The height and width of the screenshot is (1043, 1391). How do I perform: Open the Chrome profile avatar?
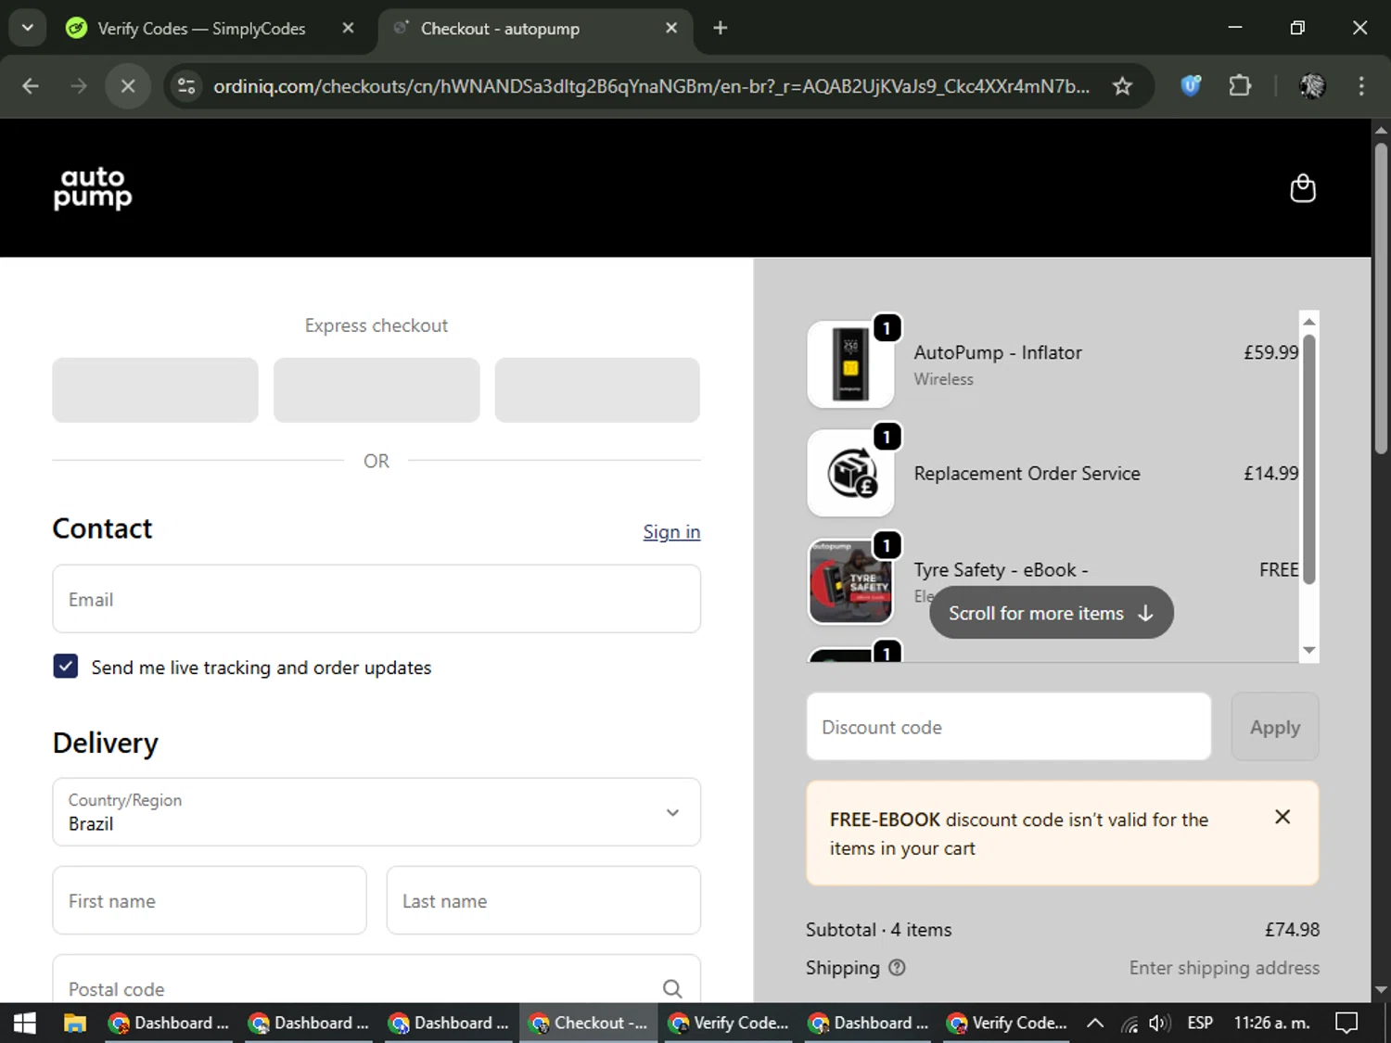click(1312, 86)
